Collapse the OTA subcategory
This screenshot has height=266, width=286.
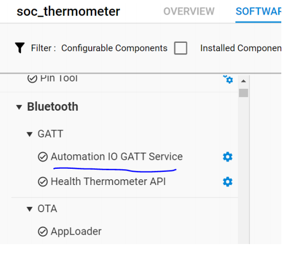click(x=30, y=209)
